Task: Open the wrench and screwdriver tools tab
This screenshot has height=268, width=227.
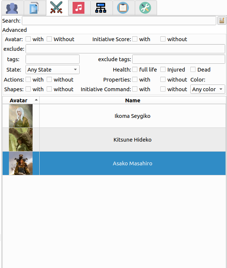Action: click(145, 8)
